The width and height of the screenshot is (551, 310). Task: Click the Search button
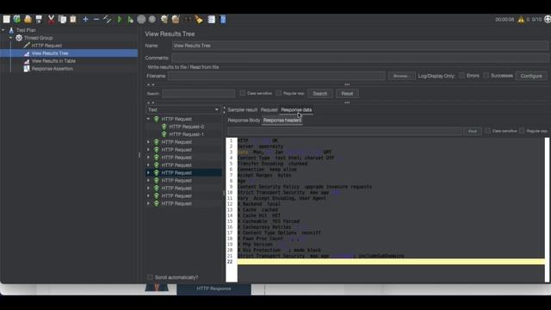[319, 94]
